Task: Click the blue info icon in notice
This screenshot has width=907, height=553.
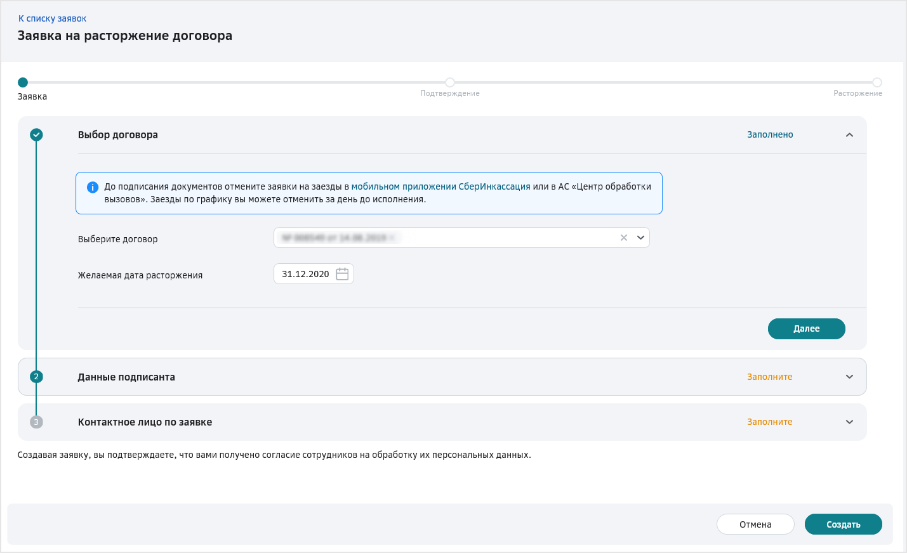Action: coord(93,187)
